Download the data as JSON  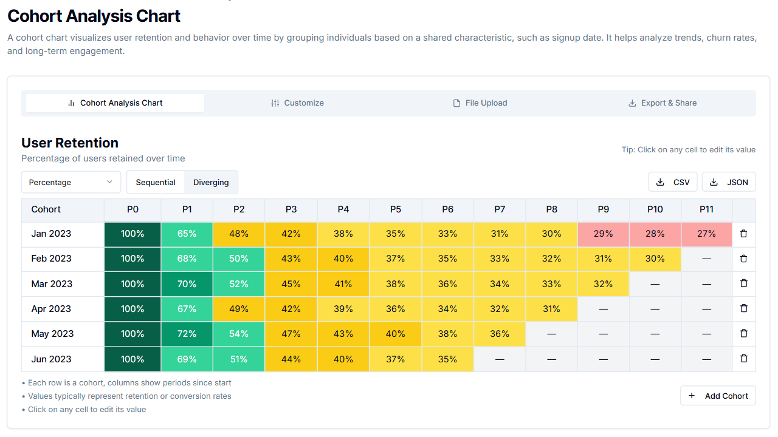pyautogui.click(x=728, y=181)
